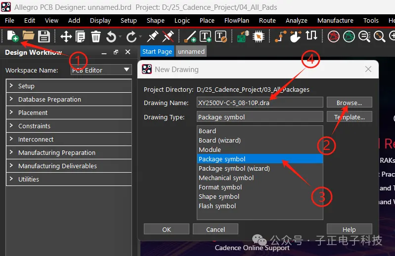Open the Display menu
This screenshot has width=395, height=256.
coord(100,20)
